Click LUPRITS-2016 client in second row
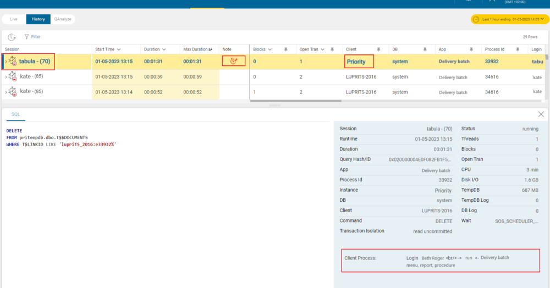The image size is (550, 288). pyautogui.click(x=361, y=77)
